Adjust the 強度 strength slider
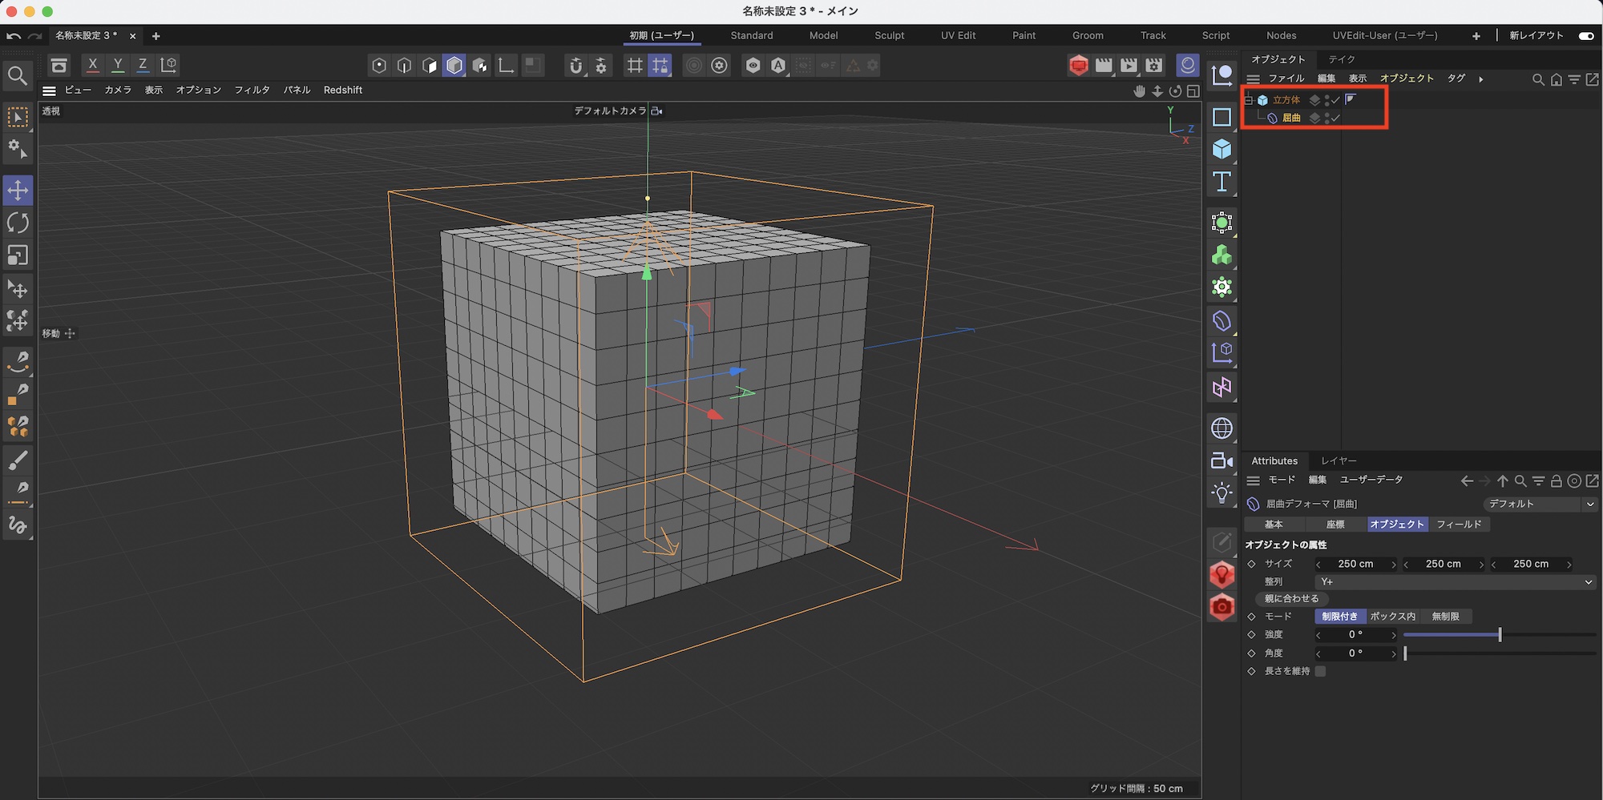Screen dimensions: 1603x800 click(1499, 634)
